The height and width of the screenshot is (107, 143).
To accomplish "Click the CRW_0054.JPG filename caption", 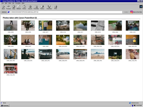I will tap(98, 61).
